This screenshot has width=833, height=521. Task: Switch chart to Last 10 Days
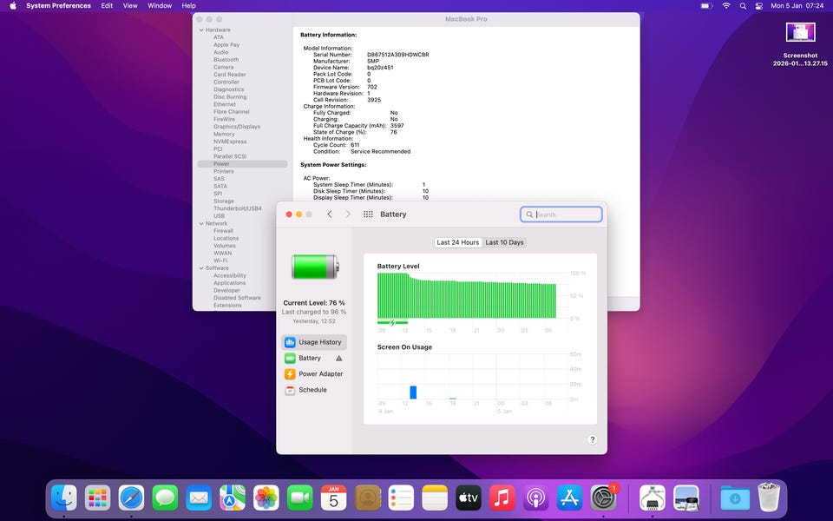tap(504, 242)
